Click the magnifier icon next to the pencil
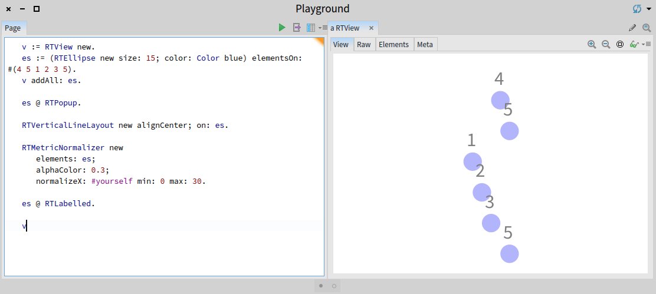Image resolution: width=656 pixels, height=294 pixels. click(647, 28)
